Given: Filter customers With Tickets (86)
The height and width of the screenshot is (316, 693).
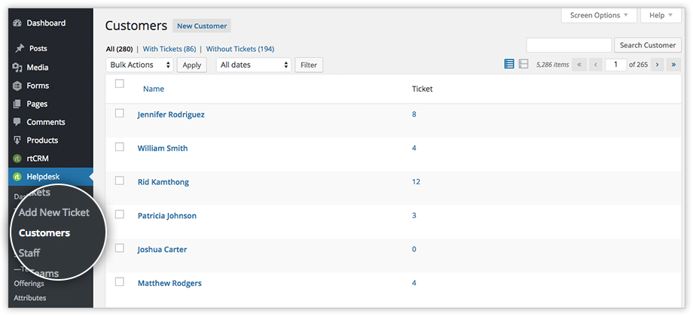Looking at the screenshot, I should [169, 50].
